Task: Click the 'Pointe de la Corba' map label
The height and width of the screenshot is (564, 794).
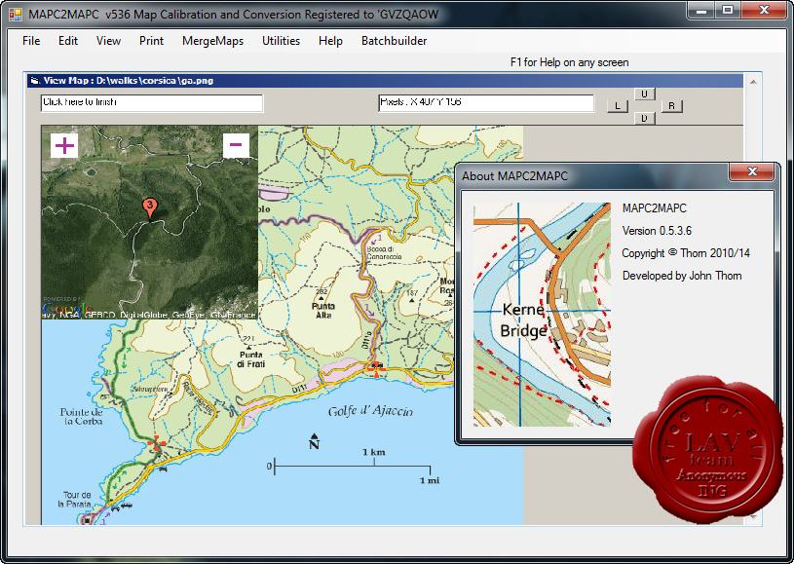Action: [82, 416]
